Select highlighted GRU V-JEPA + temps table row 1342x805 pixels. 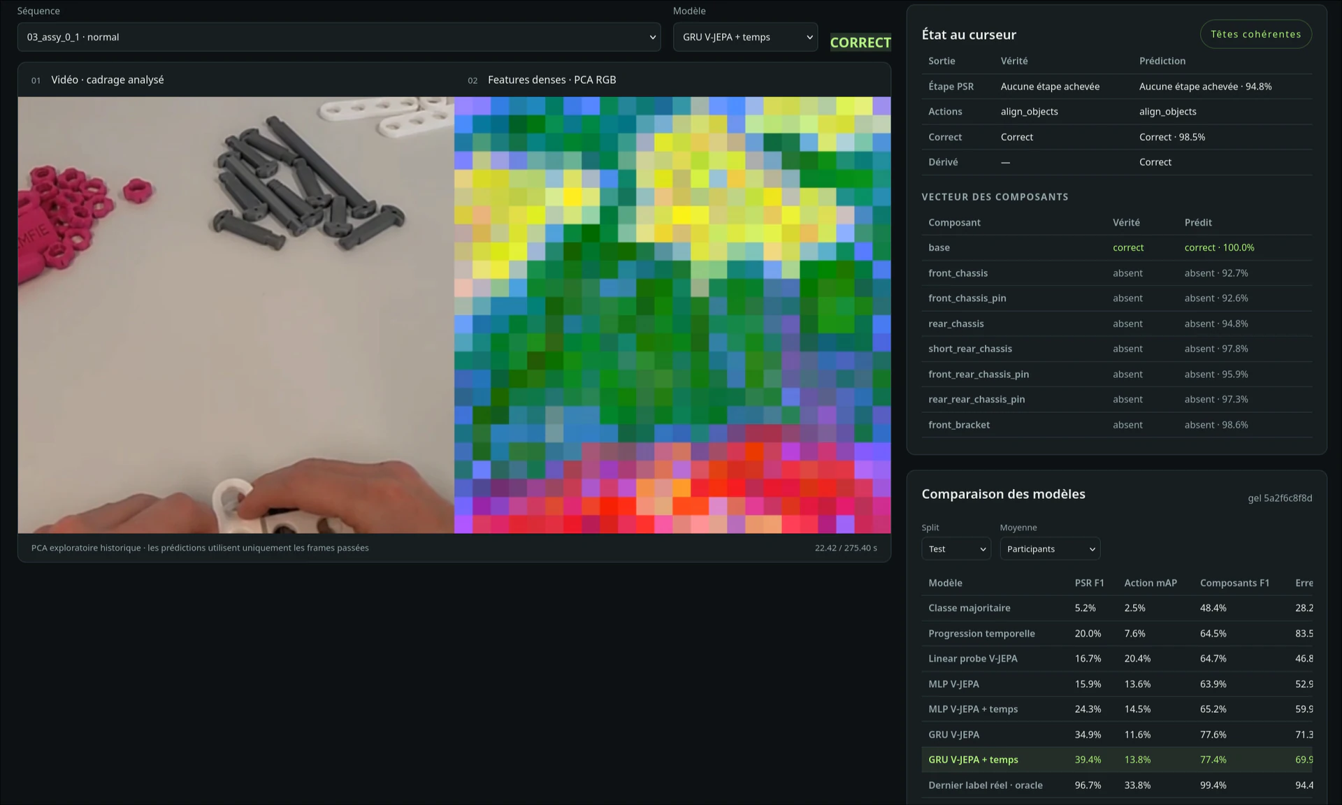(1117, 760)
